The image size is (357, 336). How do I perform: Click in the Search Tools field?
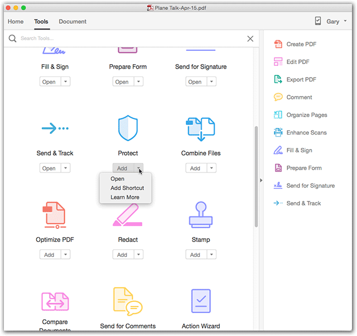(128, 39)
